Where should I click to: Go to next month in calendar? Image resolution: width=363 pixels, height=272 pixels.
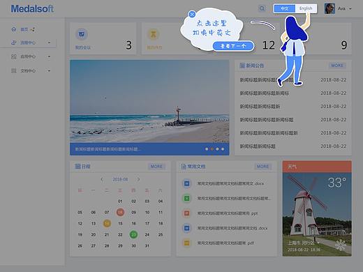coord(138,179)
